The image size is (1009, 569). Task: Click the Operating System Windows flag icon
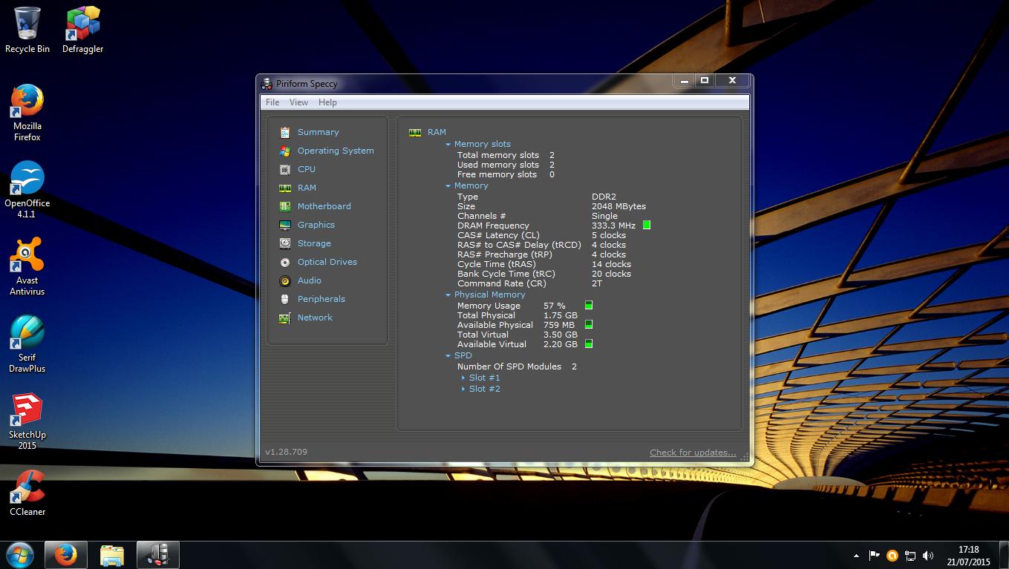tap(285, 151)
